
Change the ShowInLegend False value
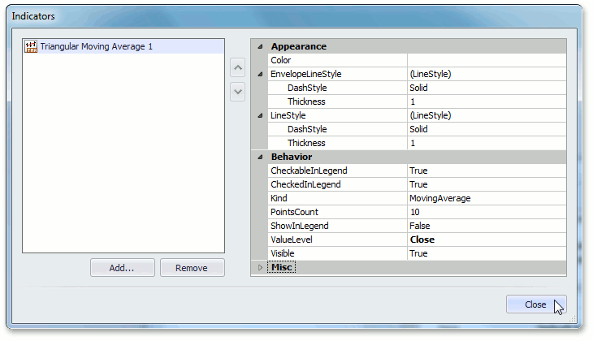(487, 226)
